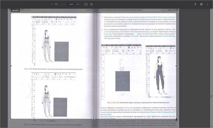Click the top-middle selection edge handle
The height and width of the screenshot is (128, 213).
(93, 13)
